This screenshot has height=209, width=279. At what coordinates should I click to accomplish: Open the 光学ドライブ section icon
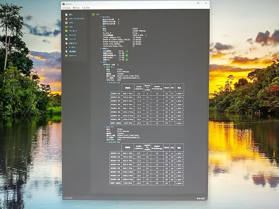[x=66, y=43]
